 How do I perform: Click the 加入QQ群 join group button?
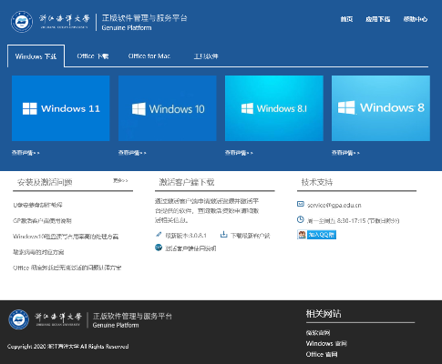click(x=316, y=235)
